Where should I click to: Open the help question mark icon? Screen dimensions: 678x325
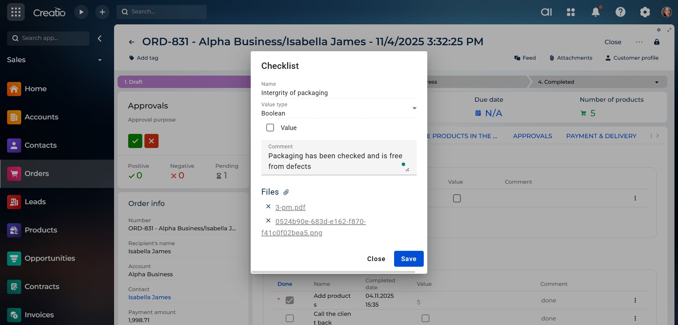pyautogui.click(x=620, y=12)
